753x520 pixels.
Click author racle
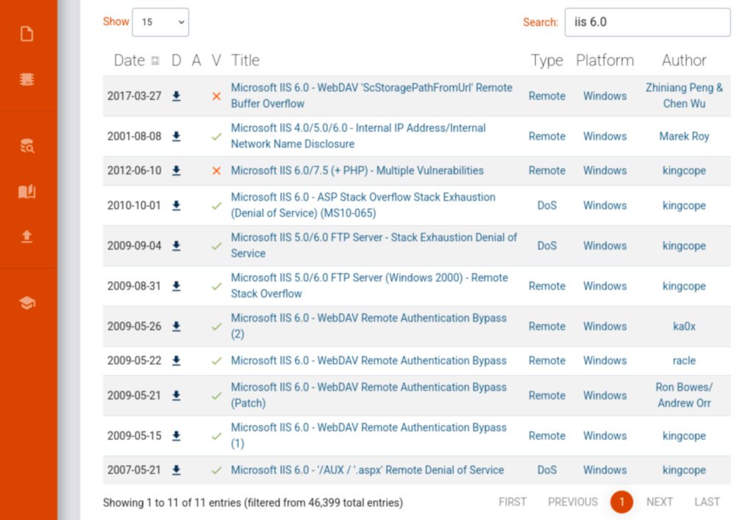point(685,361)
